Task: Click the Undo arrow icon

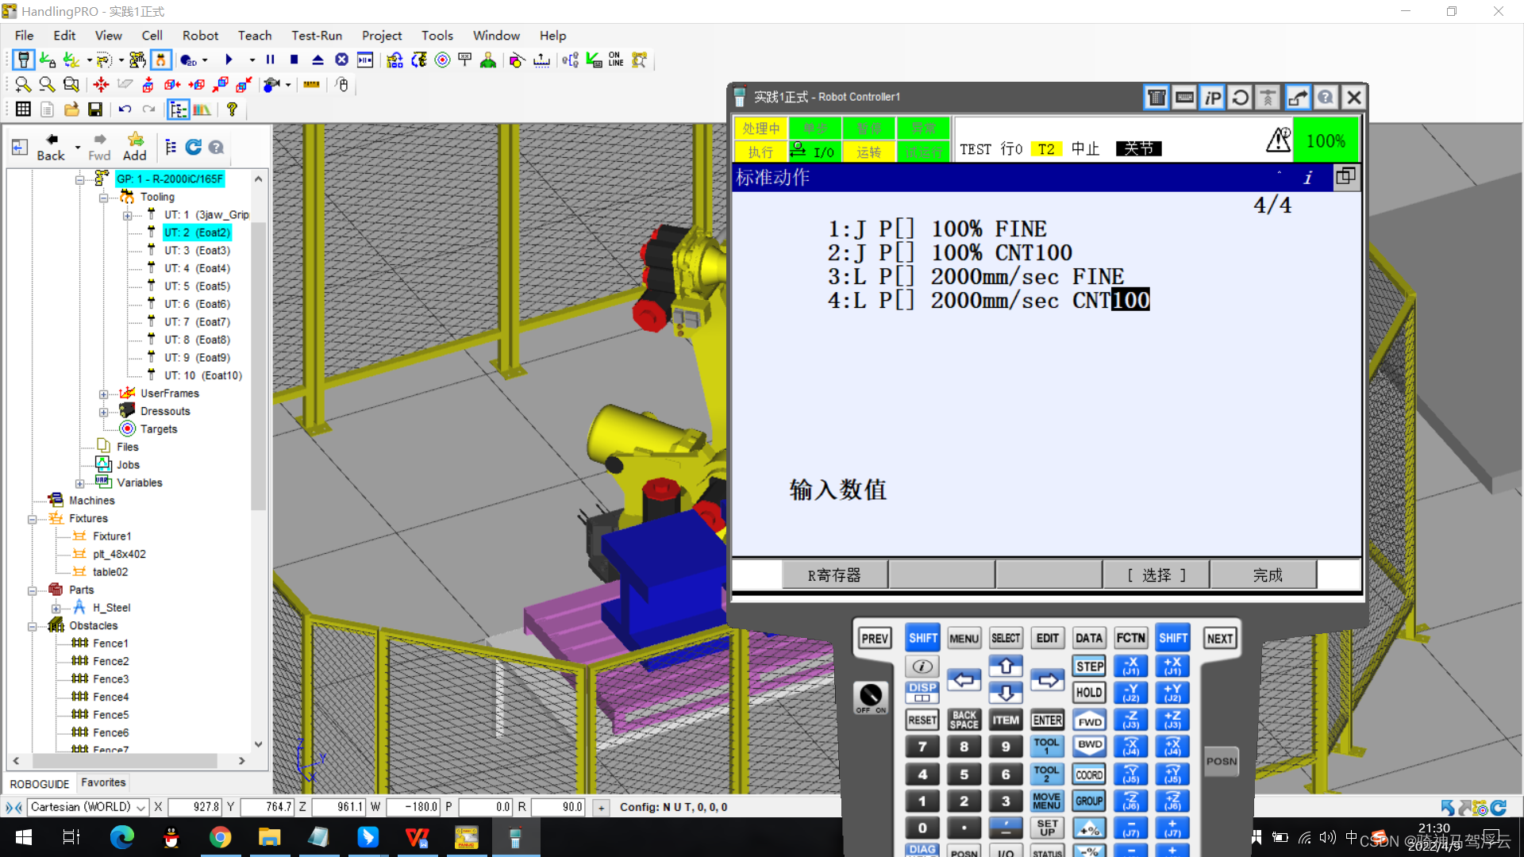Action: coord(125,110)
